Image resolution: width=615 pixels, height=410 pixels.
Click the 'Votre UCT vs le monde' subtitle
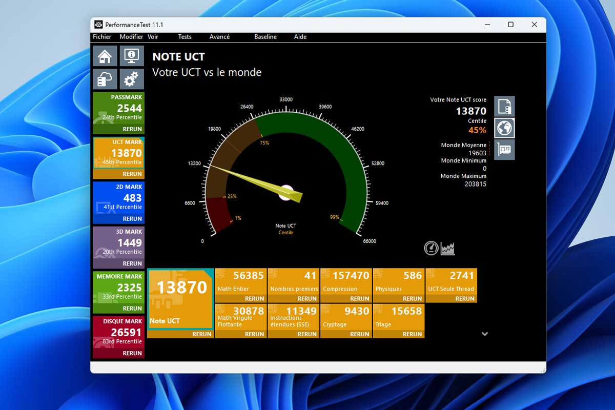207,72
